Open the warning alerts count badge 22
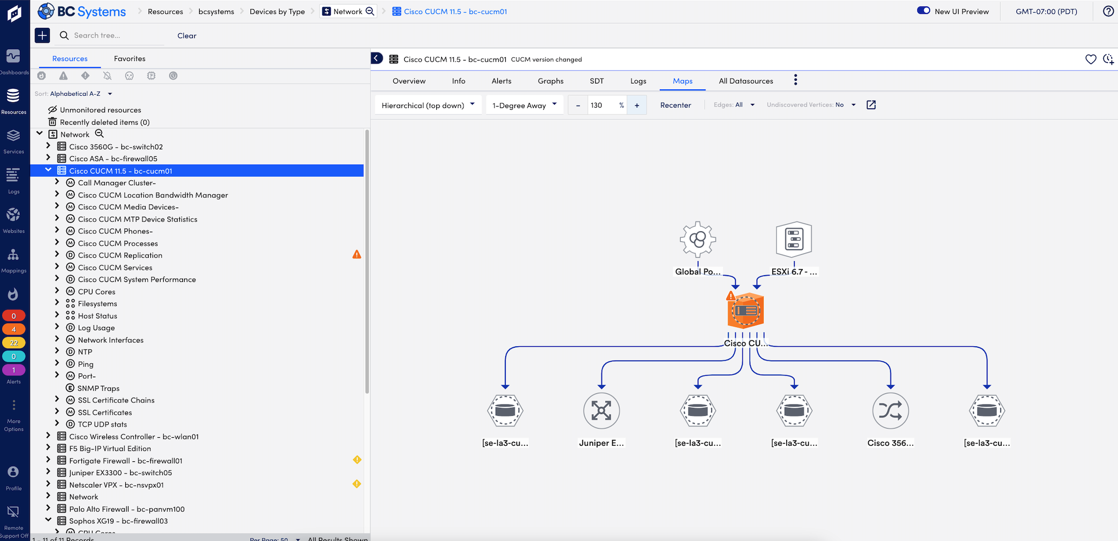 14,342
